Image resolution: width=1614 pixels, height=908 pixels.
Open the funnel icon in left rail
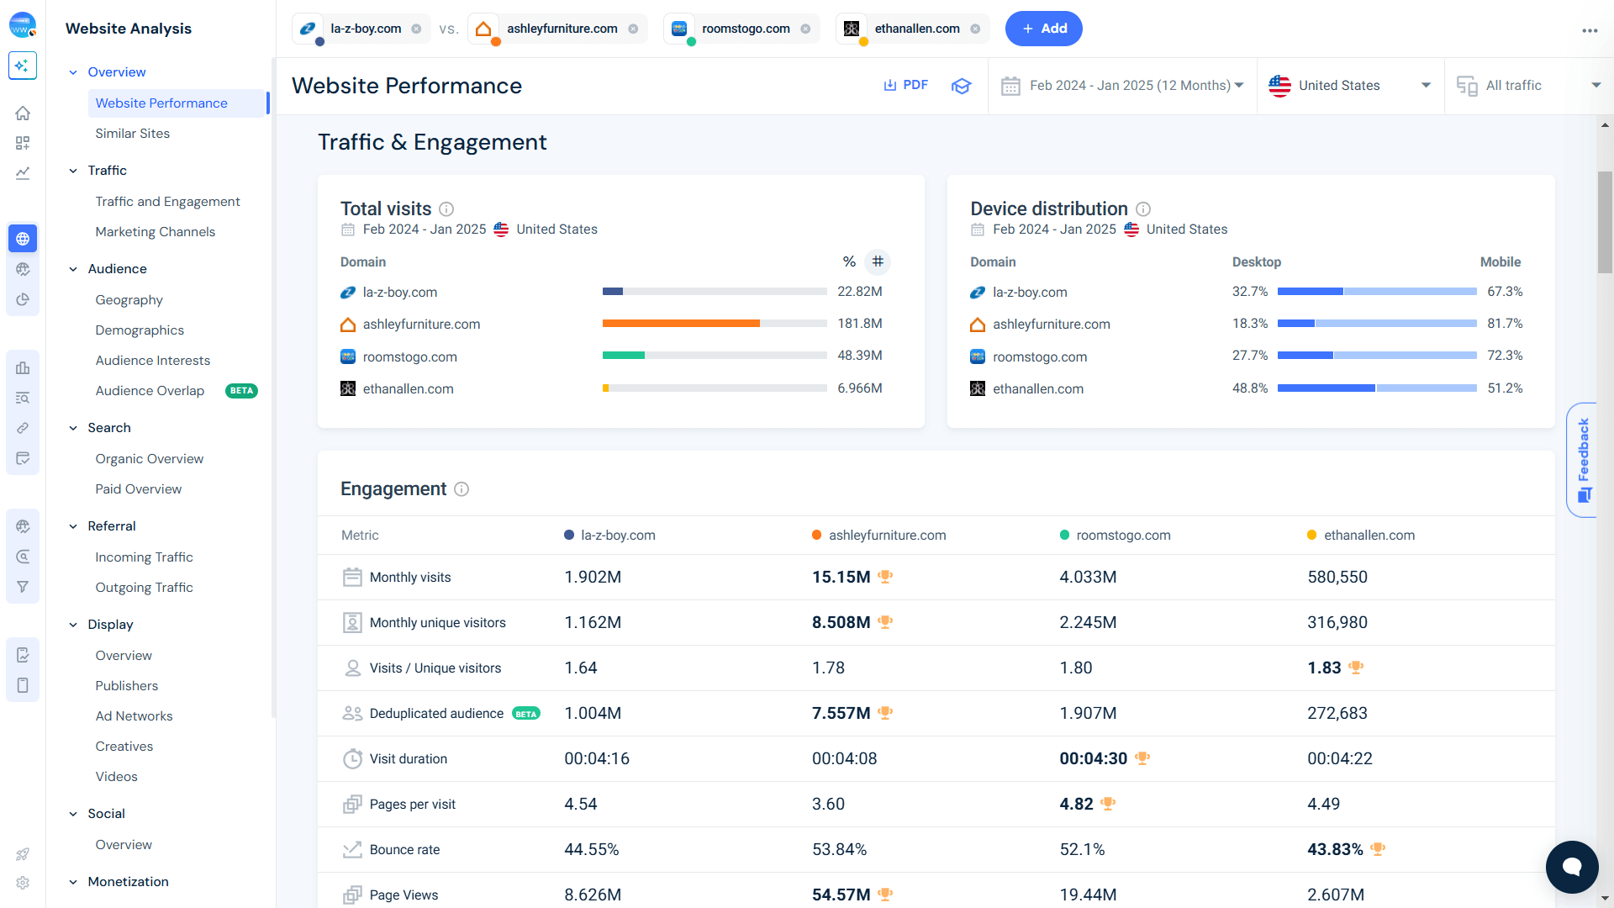[23, 587]
